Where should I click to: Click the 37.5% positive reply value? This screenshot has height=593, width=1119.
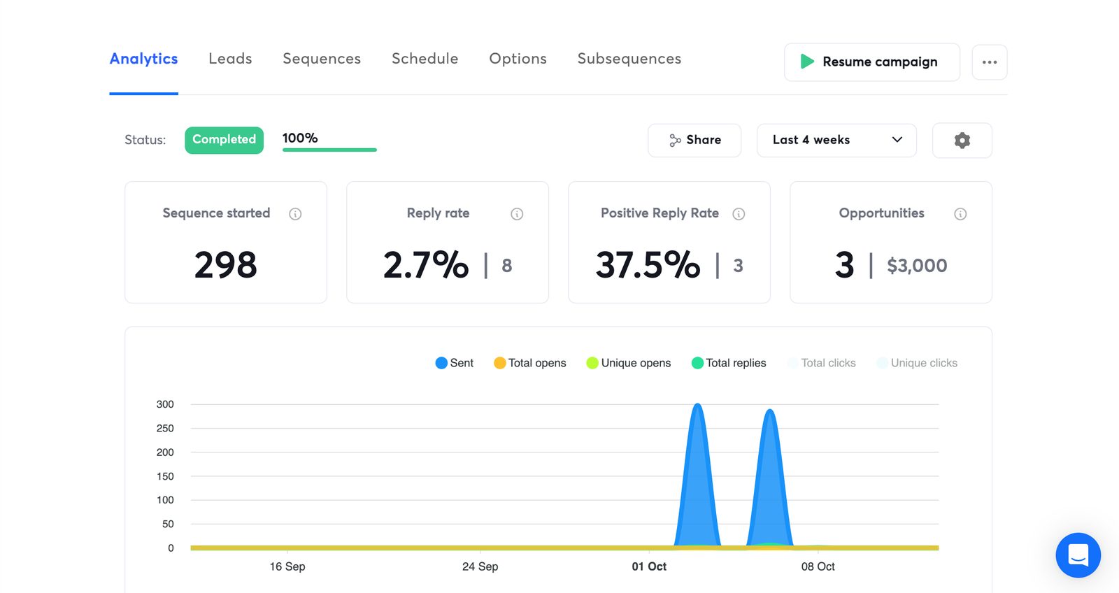(648, 265)
